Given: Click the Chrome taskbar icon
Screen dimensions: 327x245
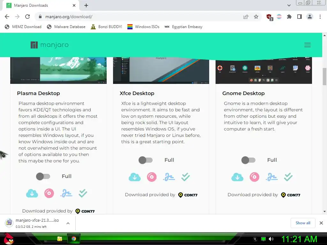Looking at the screenshot, I should pyautogui.click(x=74, y=239).
